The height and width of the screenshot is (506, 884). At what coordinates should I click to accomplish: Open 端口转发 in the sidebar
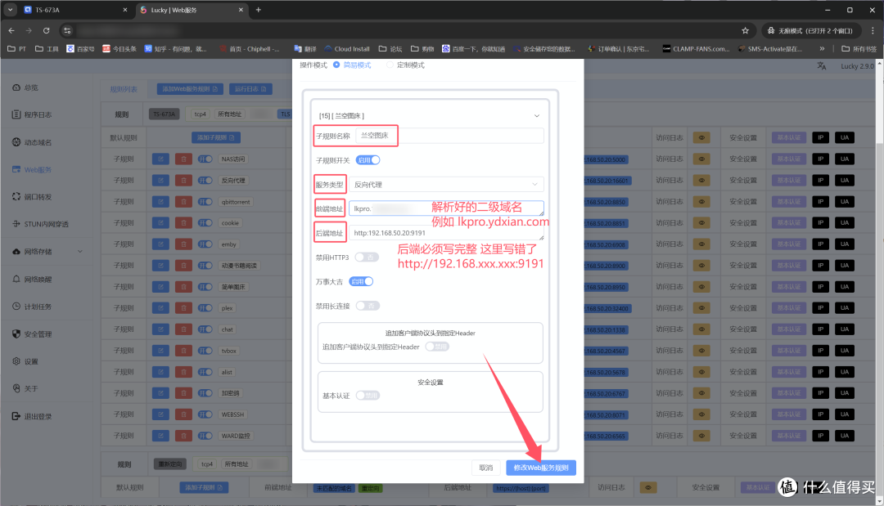tap(32, 196)
